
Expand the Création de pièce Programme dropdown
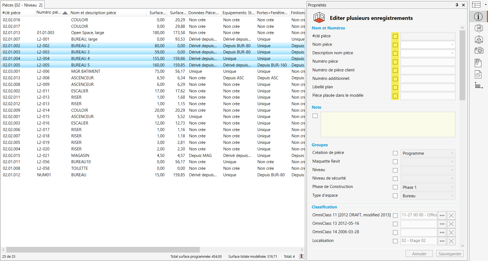(x=428, y=153)
